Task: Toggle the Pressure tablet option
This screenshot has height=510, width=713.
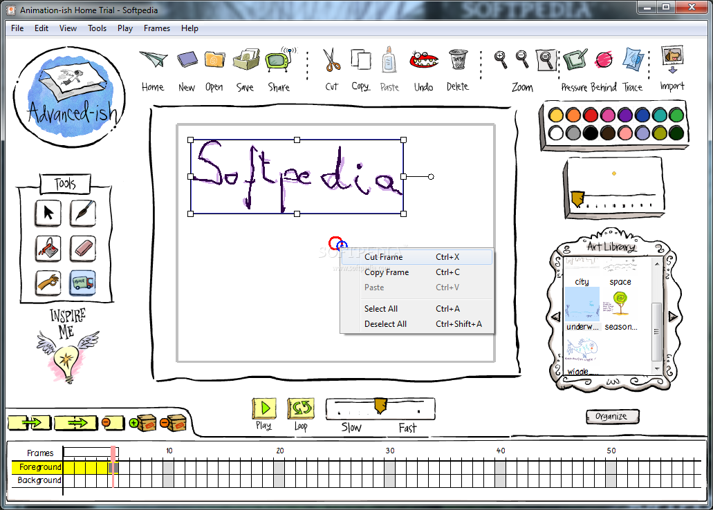Action: [x=575, y=59]
